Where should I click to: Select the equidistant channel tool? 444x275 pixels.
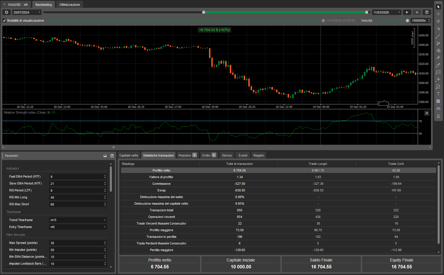pyautogui.click(x=438, y=50)
